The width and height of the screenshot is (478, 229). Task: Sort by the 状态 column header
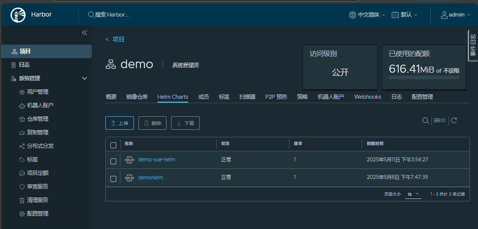pos(225,143)
